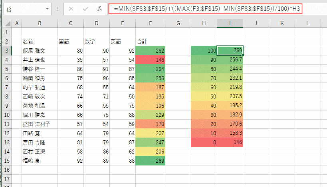
Task: Click the fill handle of cell I3
Action: 243,55
